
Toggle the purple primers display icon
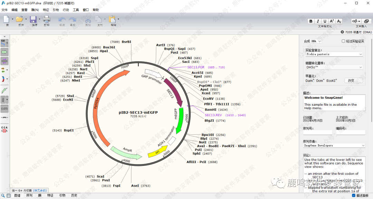[x=4, y=61]
